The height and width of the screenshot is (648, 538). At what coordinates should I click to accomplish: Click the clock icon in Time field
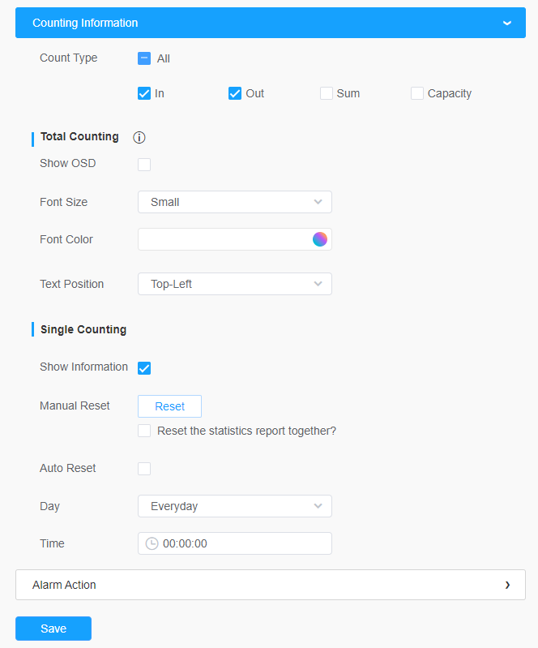(152, 543)
